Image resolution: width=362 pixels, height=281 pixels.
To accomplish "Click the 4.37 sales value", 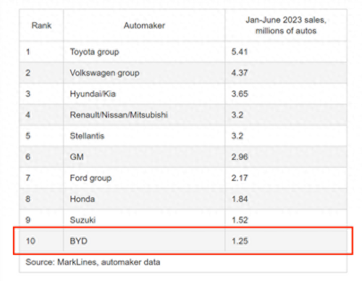I will pyautogui.click(x=240, y=72).
